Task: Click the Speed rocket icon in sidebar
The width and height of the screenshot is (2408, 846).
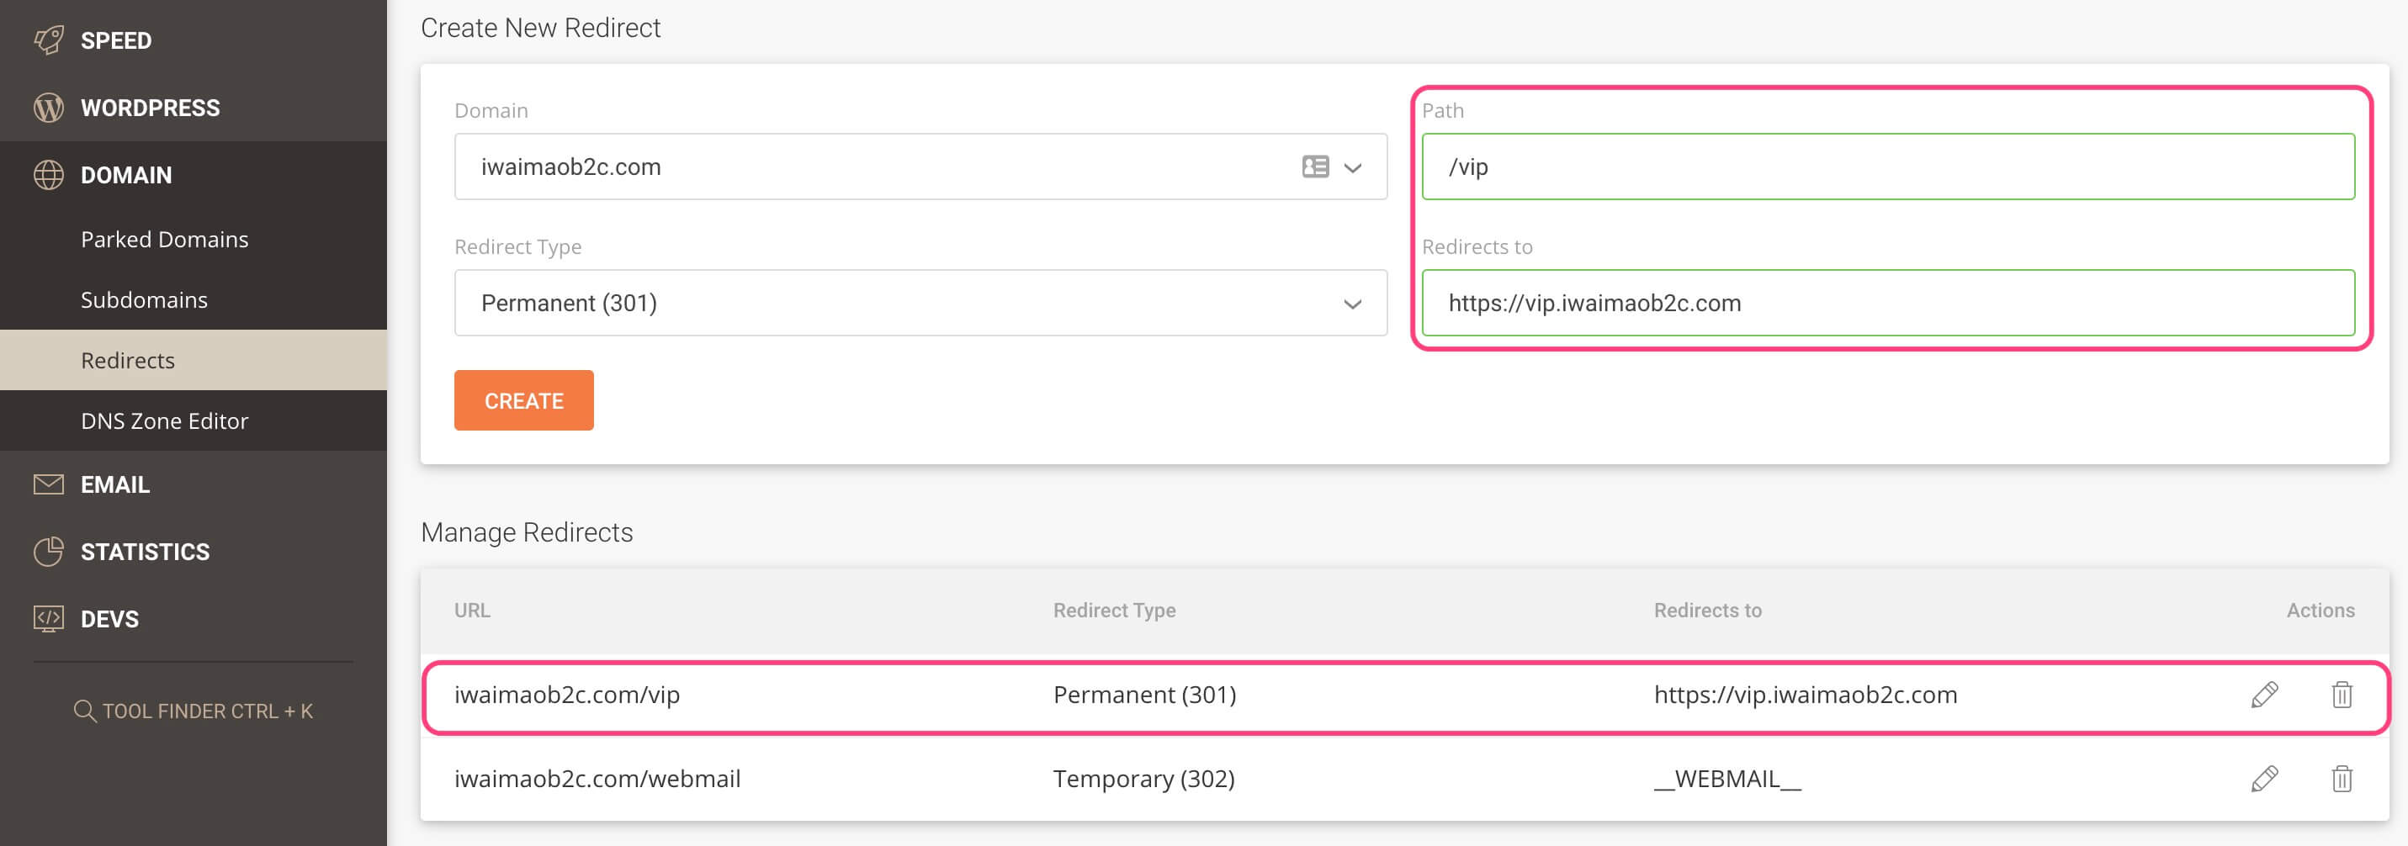Action: [x=49, y=40]
